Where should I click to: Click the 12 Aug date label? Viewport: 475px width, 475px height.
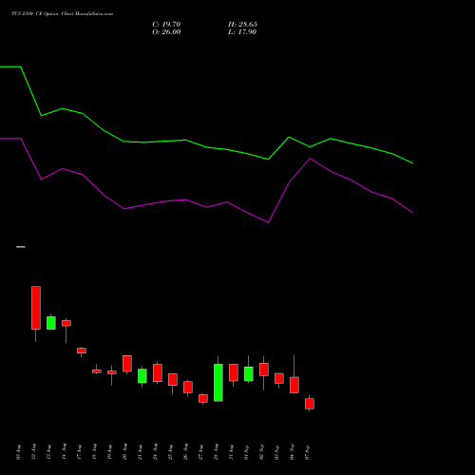click(33, 452)
